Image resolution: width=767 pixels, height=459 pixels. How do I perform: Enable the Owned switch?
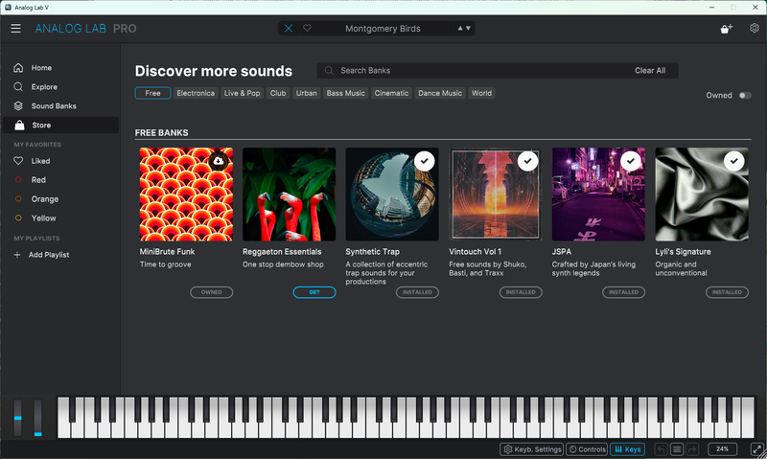click(x=745, y=95)
